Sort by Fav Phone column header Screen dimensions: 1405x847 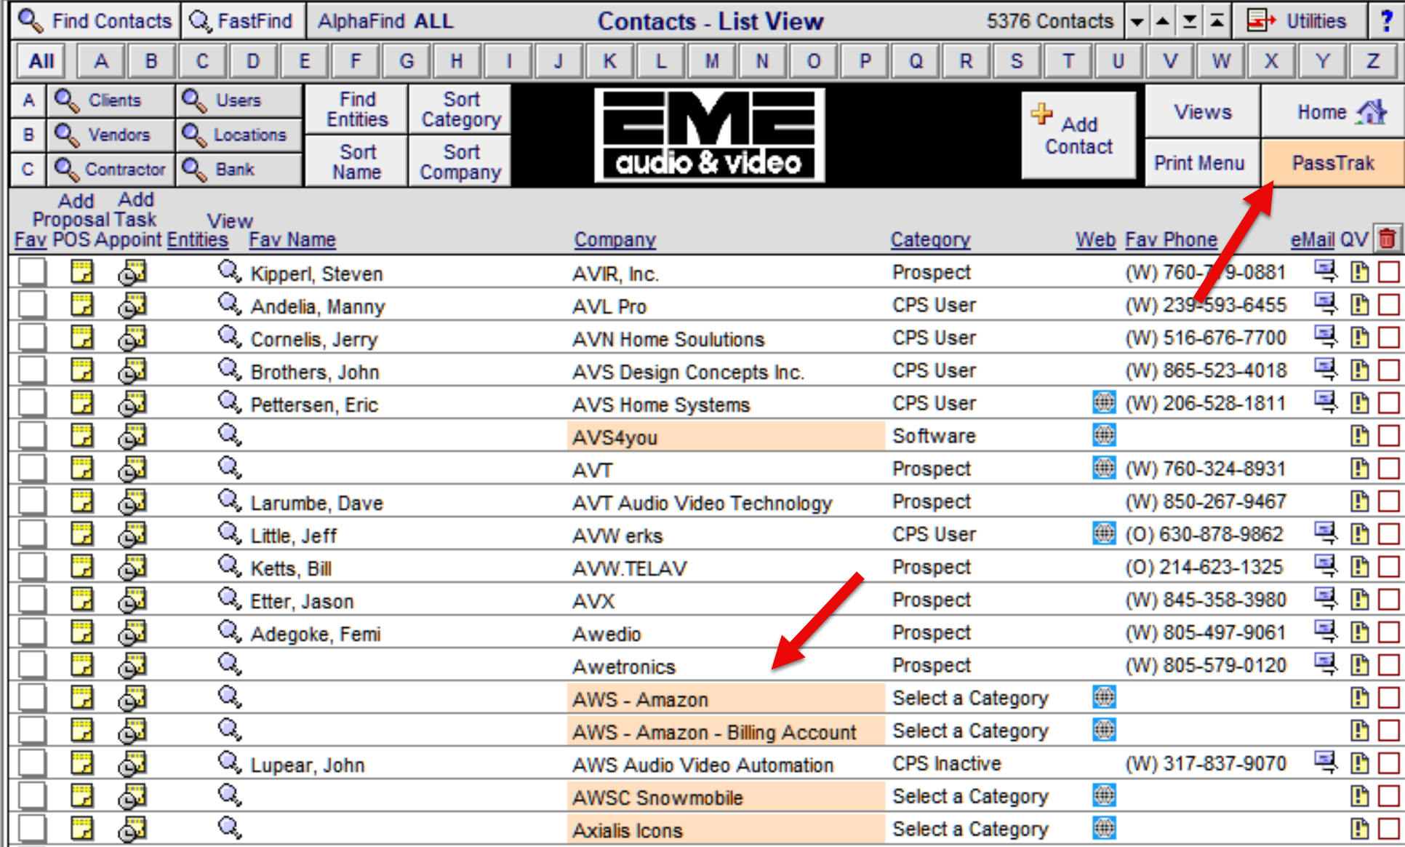pyautogui.click(x=1172, y=239)
